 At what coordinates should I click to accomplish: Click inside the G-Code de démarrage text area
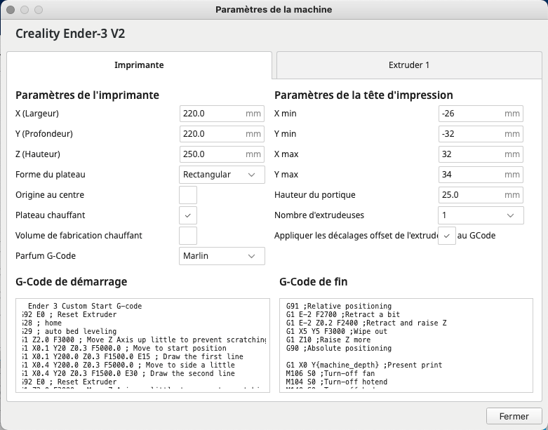pyautogui.click(x=142, y=345)
